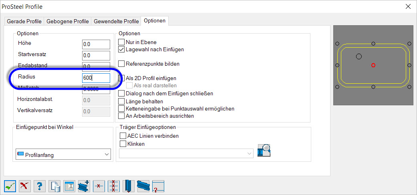Open the profile table list icon
The width and height of the screenshot is (417, 195).
click(69, 186)
